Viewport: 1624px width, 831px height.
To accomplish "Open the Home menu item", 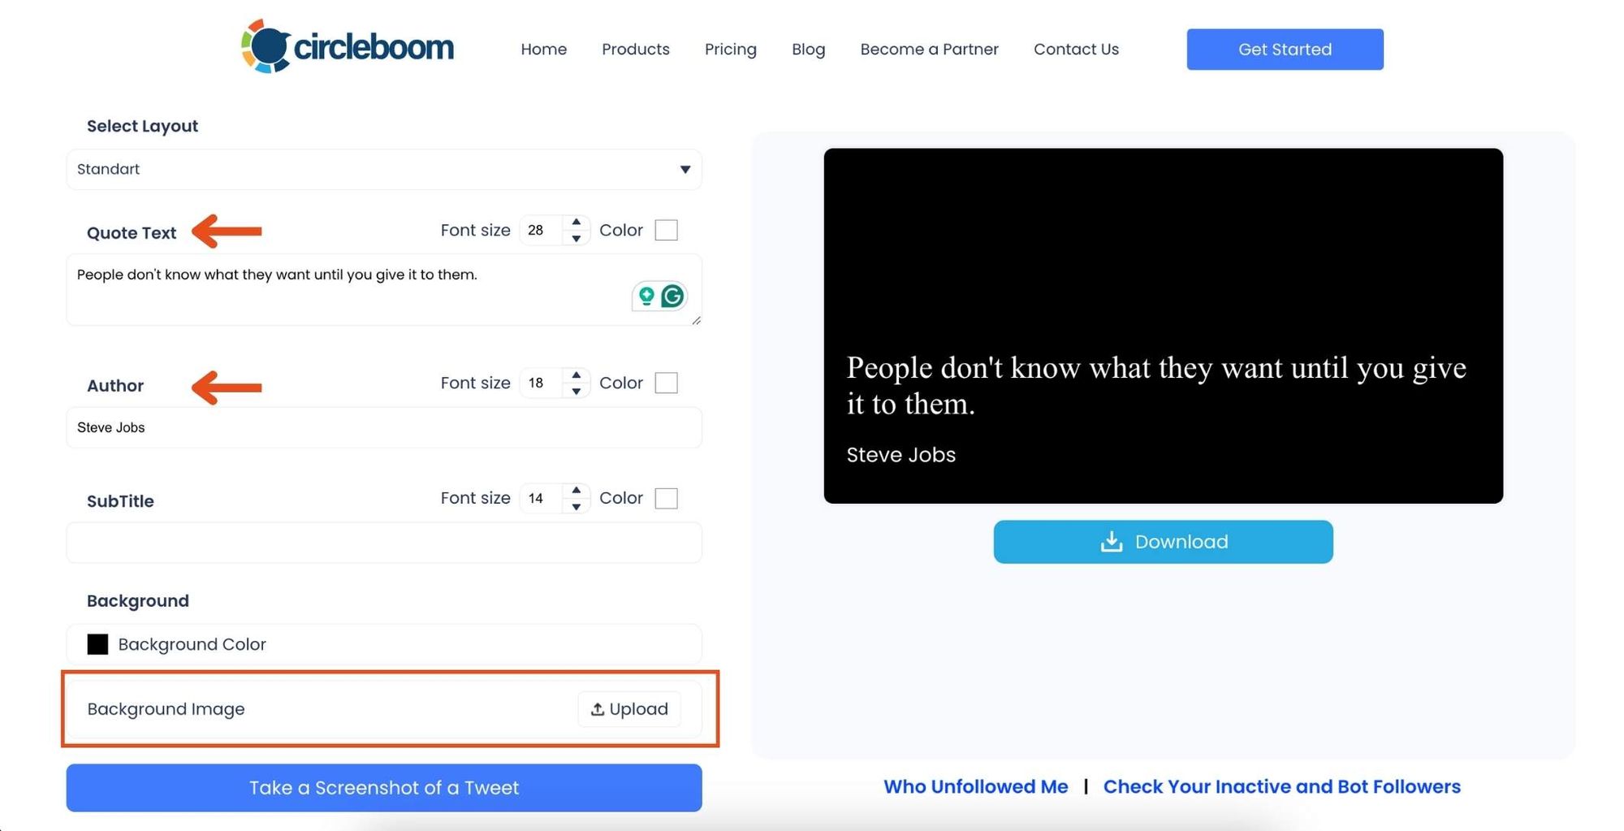I will coord(544,50).
